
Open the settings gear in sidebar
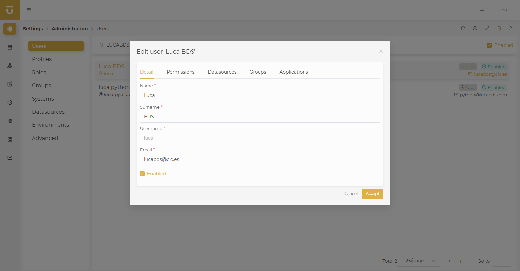[x=10, y=29]
